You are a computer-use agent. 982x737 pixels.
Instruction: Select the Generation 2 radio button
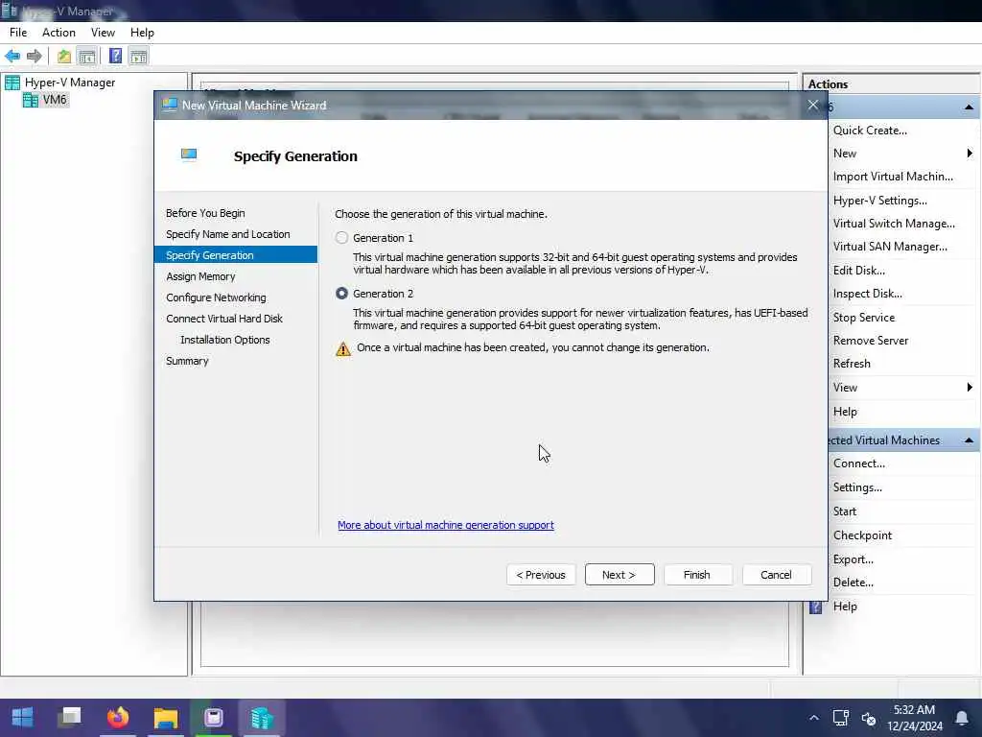(341, 294)
